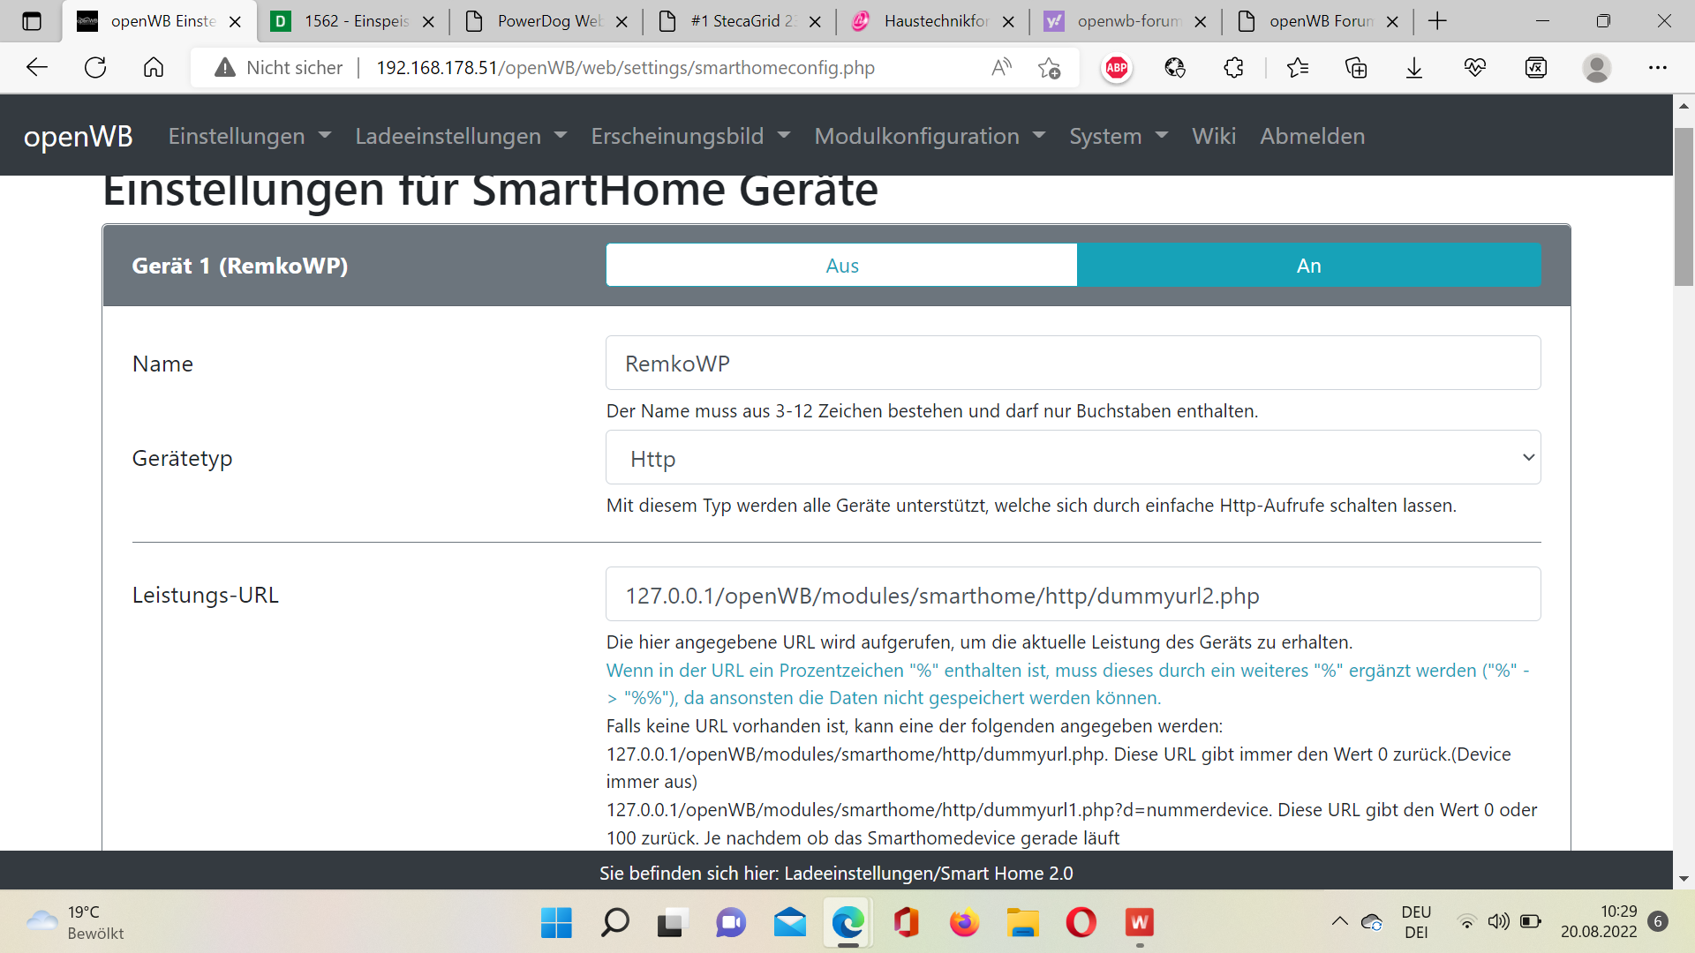Click the Read aloud icon

[x=1001, y=68]
